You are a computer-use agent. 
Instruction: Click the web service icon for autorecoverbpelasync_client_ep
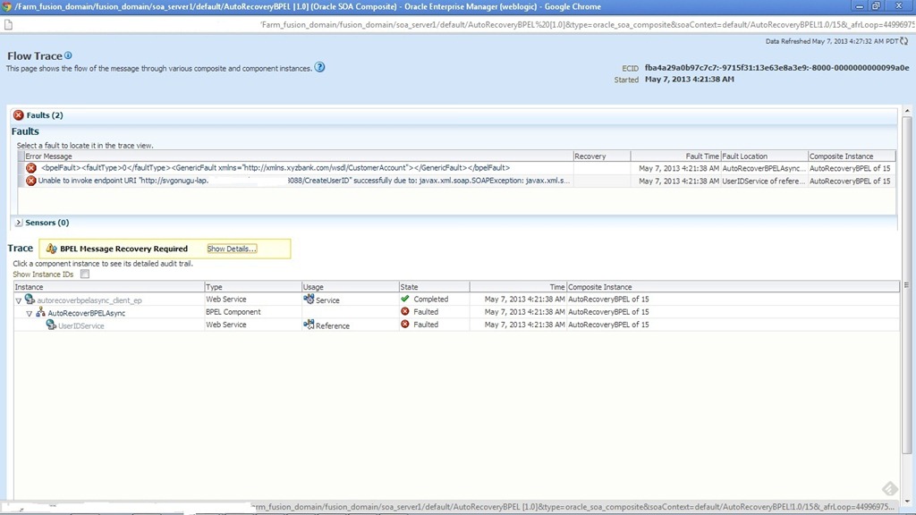click(30, 300)
